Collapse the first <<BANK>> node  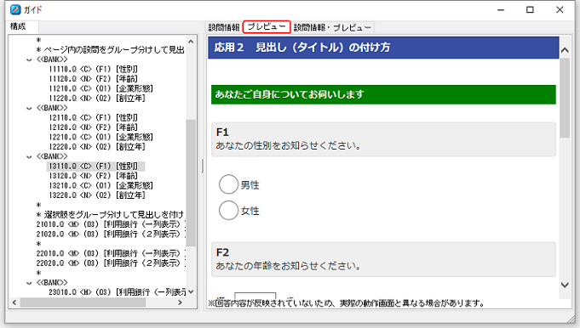pyautogui.click(x=29, y=59)
